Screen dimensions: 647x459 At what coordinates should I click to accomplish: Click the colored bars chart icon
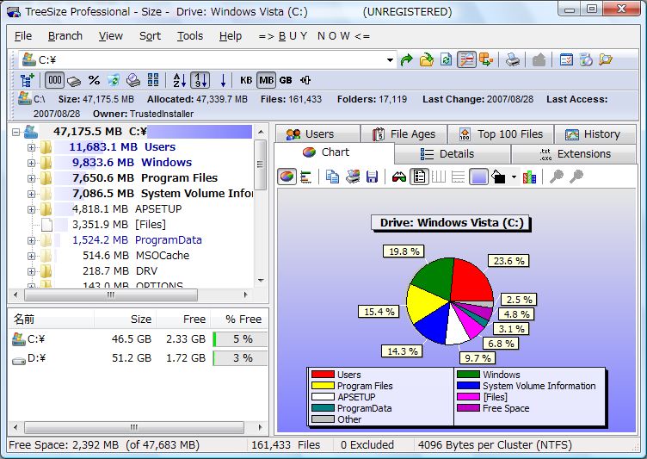(529, 177)
